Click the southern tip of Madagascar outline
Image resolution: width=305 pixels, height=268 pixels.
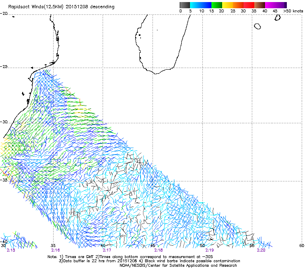tap(156, 73)
